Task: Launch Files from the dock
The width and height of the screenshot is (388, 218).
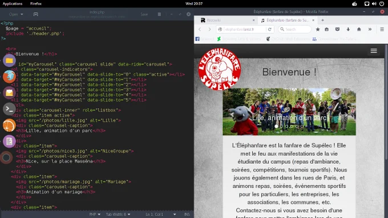Action: pyautogui.click(x=9, y=60)
